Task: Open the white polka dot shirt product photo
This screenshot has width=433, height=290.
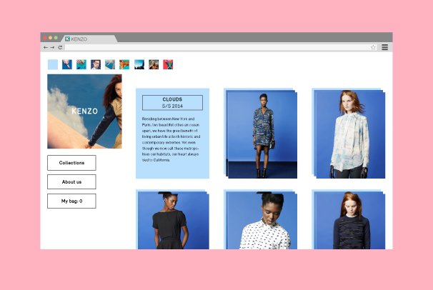Action: coord(261,221)
